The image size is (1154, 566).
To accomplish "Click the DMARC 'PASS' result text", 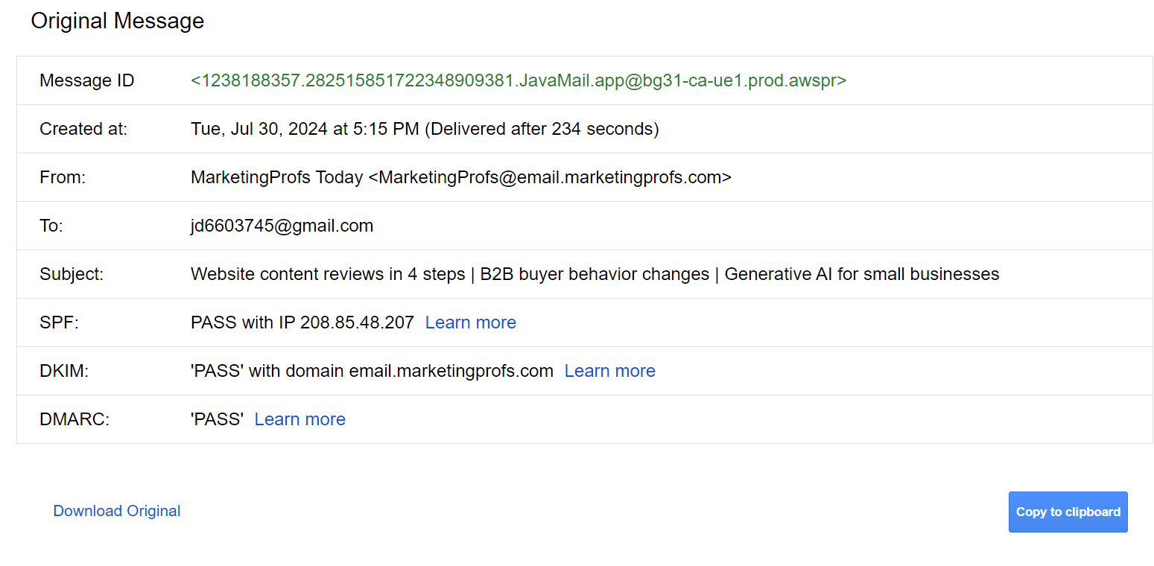I will [217, 419].
